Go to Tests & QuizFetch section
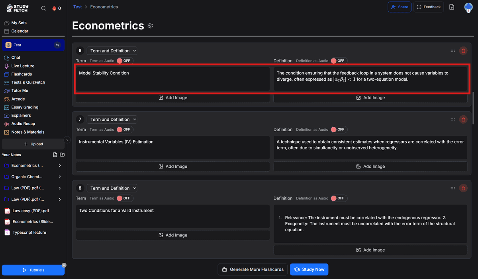478x279 pixels. [x=28, y=82]
